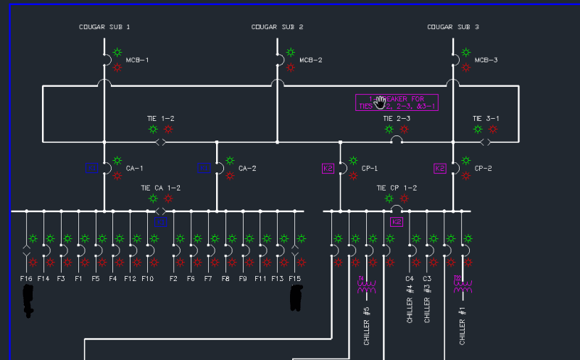Select the MCB-3 text label

[486, 60]
